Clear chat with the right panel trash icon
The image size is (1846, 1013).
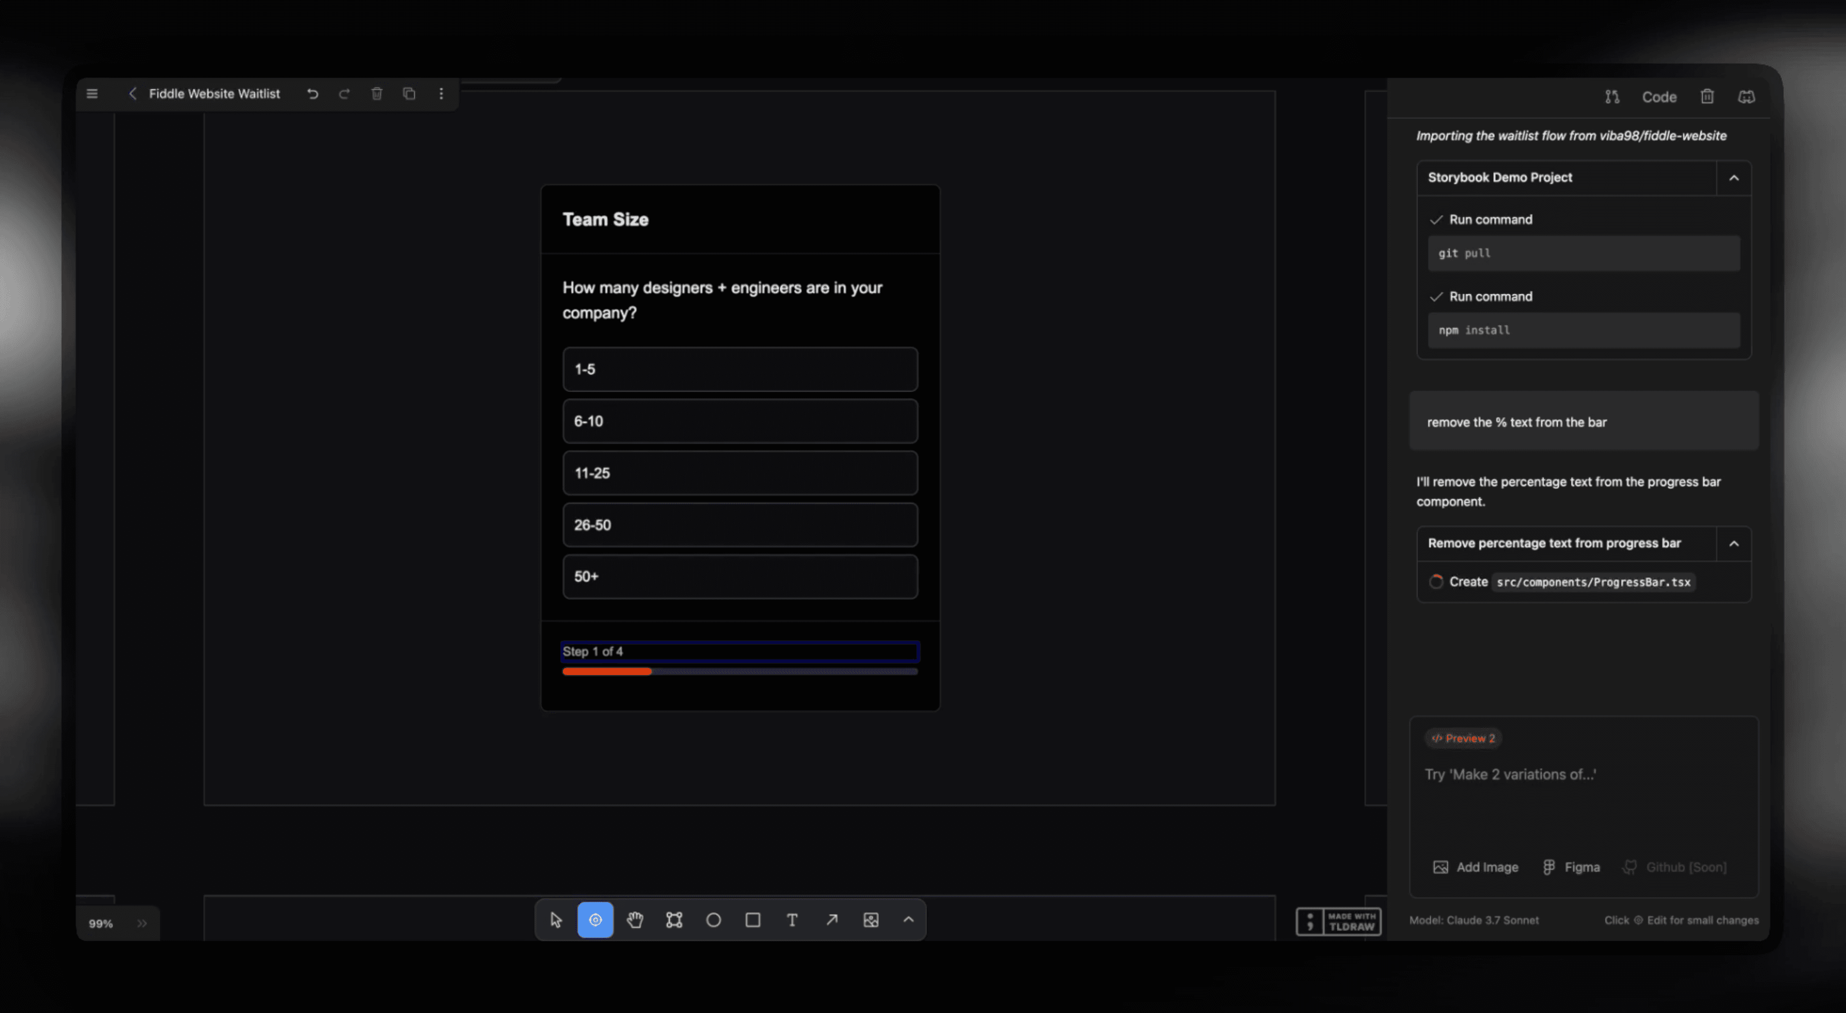coord(1707,97)
